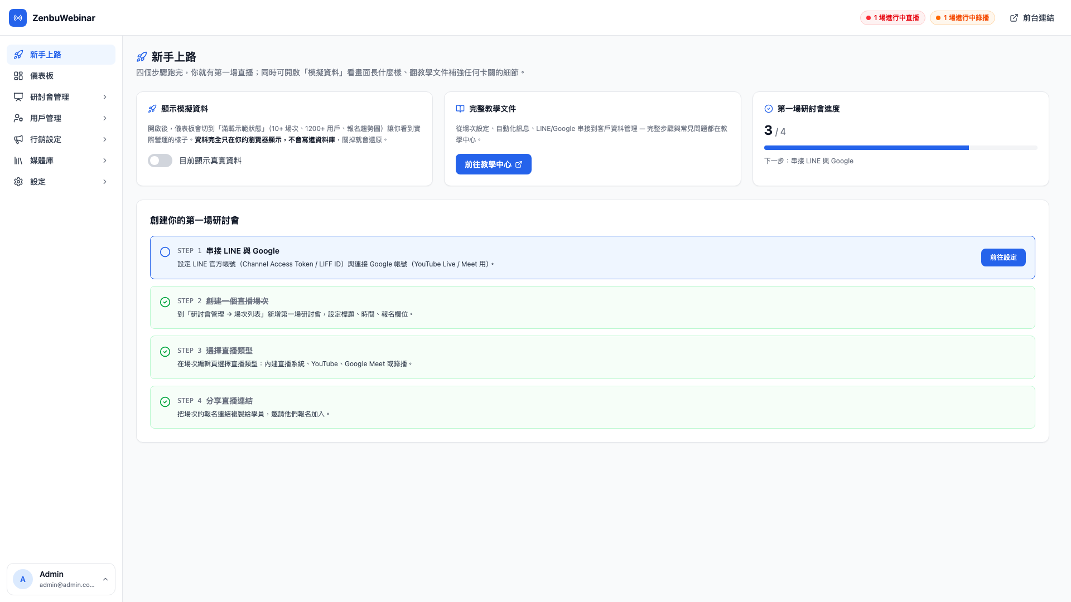Image resolution: width=1071 pixels, height=602 pixels.
Task: Expand the 用戶管理 chevron
Action: click(105, 118)
